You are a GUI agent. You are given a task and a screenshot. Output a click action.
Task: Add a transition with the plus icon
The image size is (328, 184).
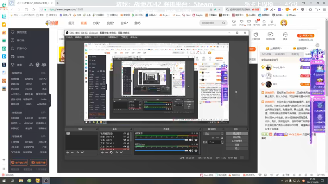pyautogui.click(x=213, y=138)
